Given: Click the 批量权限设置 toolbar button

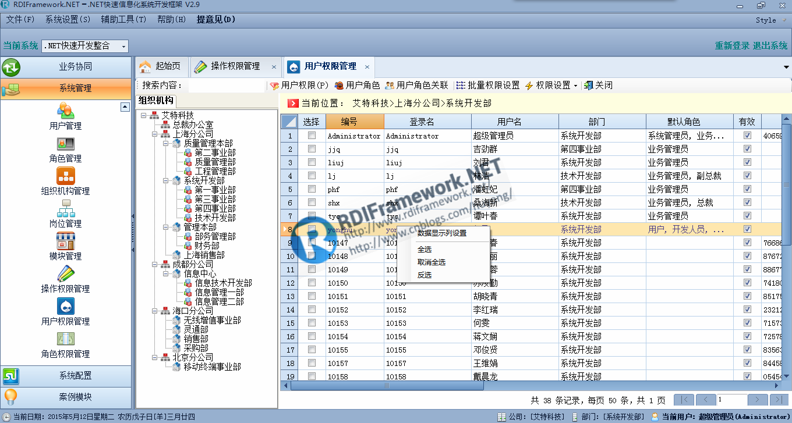Looking at the screenshot, I should (x=488, y=86).
